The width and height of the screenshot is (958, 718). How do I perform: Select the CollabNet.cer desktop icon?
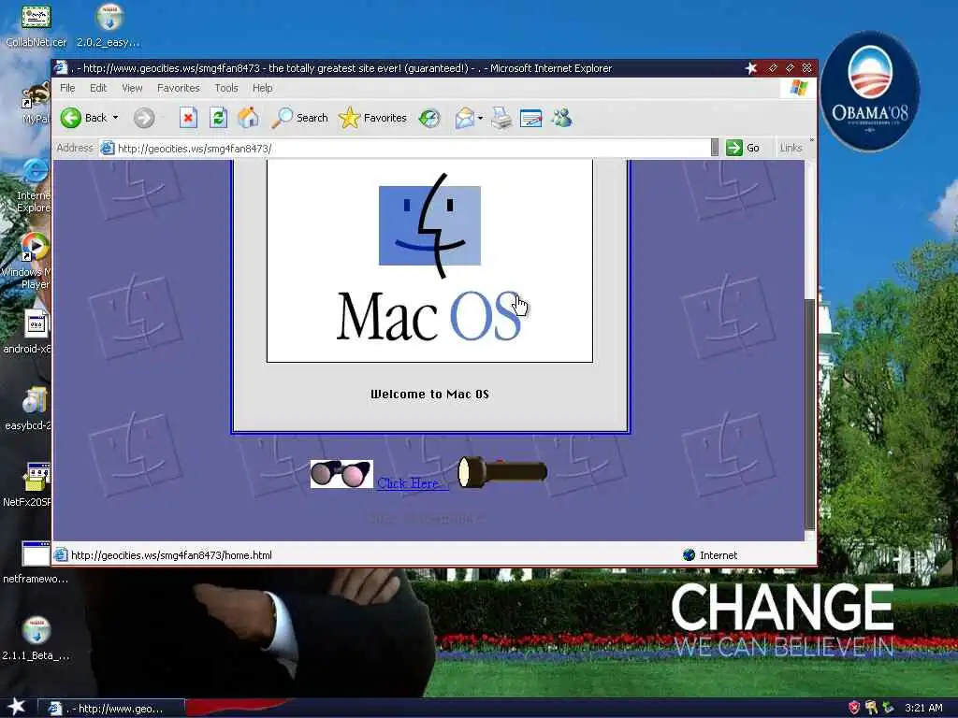pos(36,25)
